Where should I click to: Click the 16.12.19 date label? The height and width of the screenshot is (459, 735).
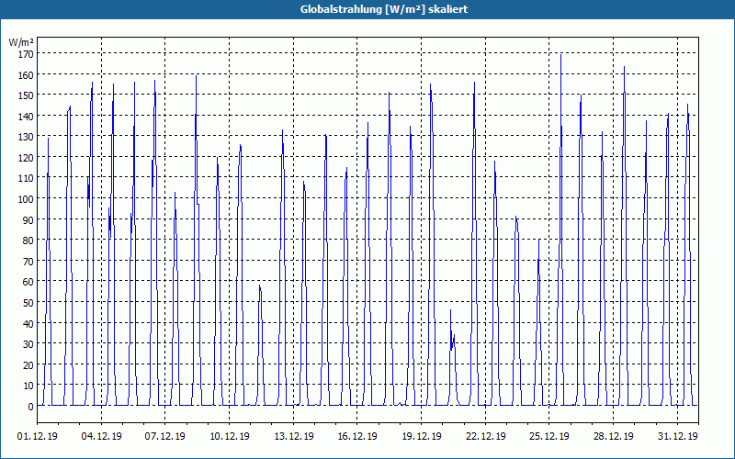[357, 436]
